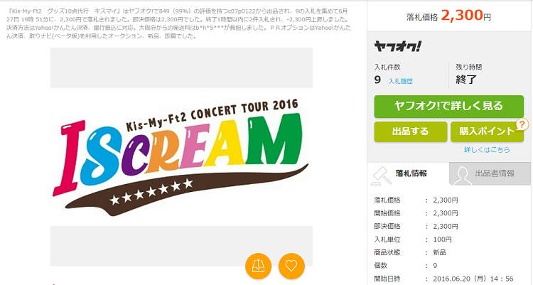
Task: Click the question mark help badge
Action: point(522,124)
